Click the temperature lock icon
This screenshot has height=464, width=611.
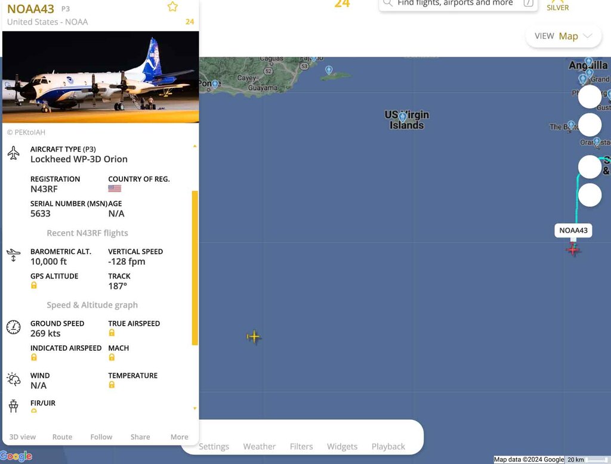click(x=112, y=385)
